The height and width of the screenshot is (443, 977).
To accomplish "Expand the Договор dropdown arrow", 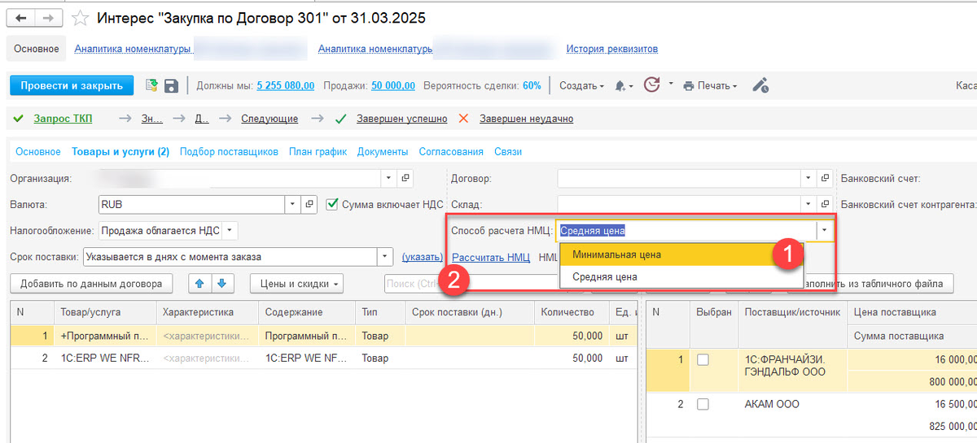I will pyautogui.click(x=808, y=178).
